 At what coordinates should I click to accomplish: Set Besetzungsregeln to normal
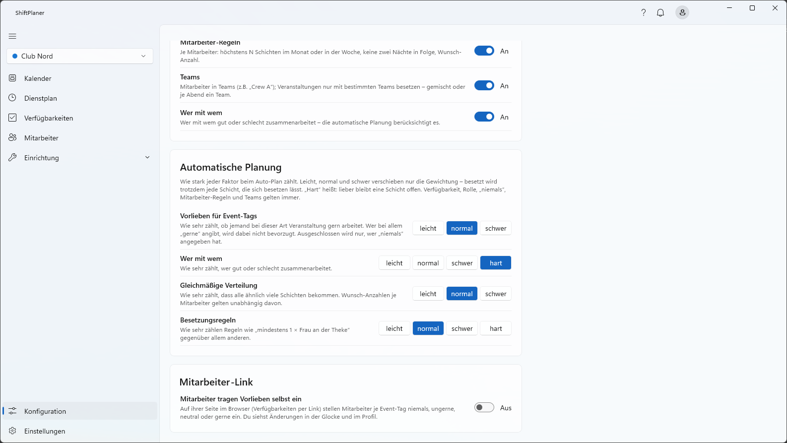pyautogui.click(x=428, y=328)
